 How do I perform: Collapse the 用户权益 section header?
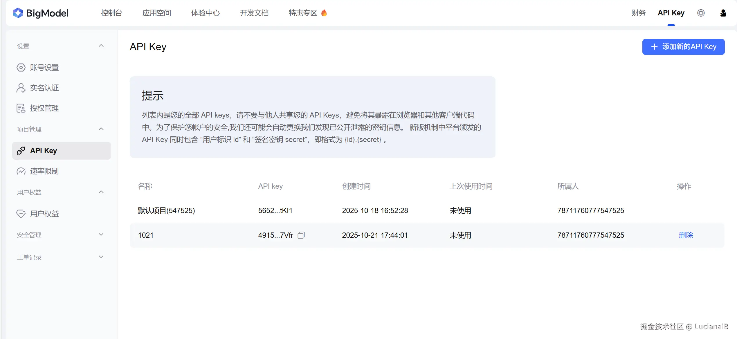click(101, 192)
